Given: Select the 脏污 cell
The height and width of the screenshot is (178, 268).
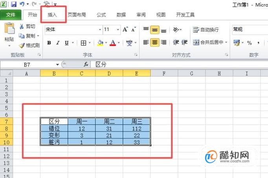Looking at the screenshot, I should 54,142.
